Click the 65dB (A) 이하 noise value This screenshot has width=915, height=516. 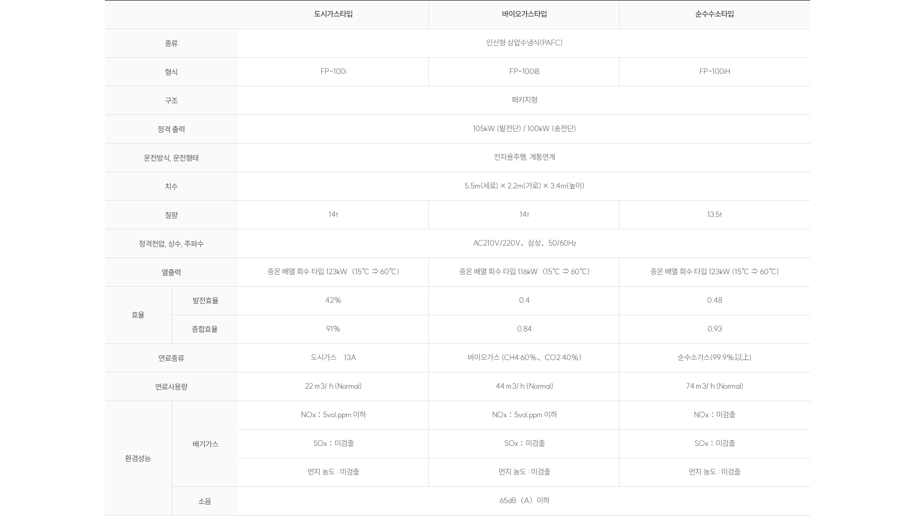click(524, 501)
